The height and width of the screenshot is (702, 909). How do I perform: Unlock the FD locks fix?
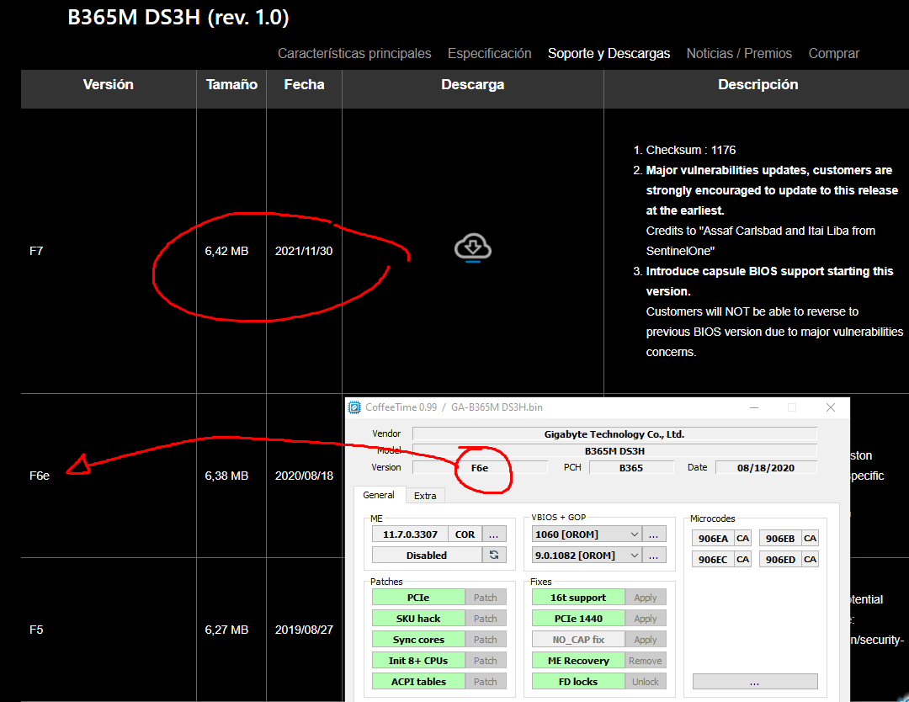(646, 682)
